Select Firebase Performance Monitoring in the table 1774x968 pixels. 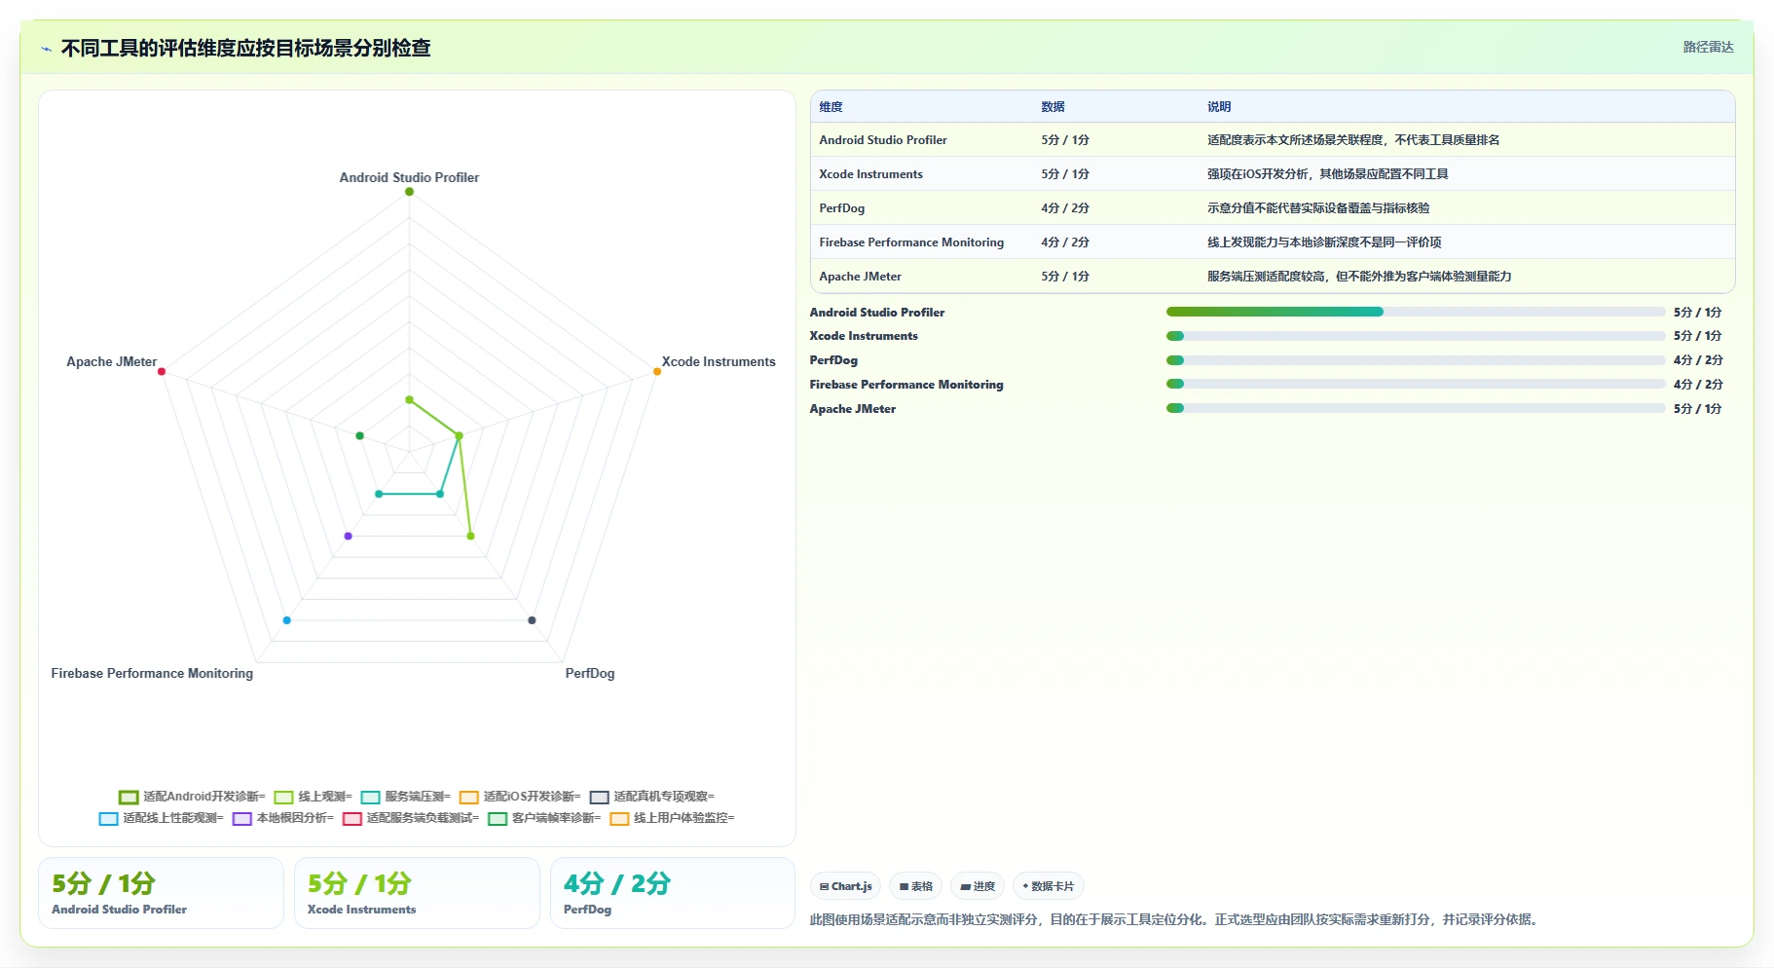point(911,242)
